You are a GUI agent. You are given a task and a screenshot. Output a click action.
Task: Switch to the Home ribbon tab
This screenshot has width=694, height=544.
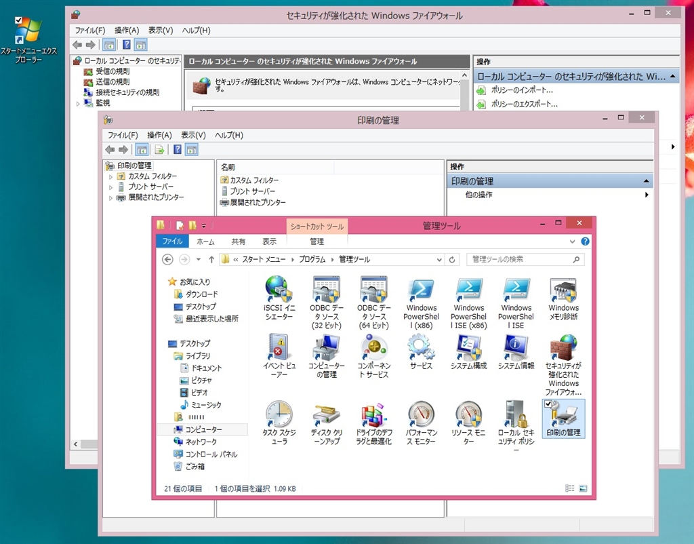(x=205, y=241)
